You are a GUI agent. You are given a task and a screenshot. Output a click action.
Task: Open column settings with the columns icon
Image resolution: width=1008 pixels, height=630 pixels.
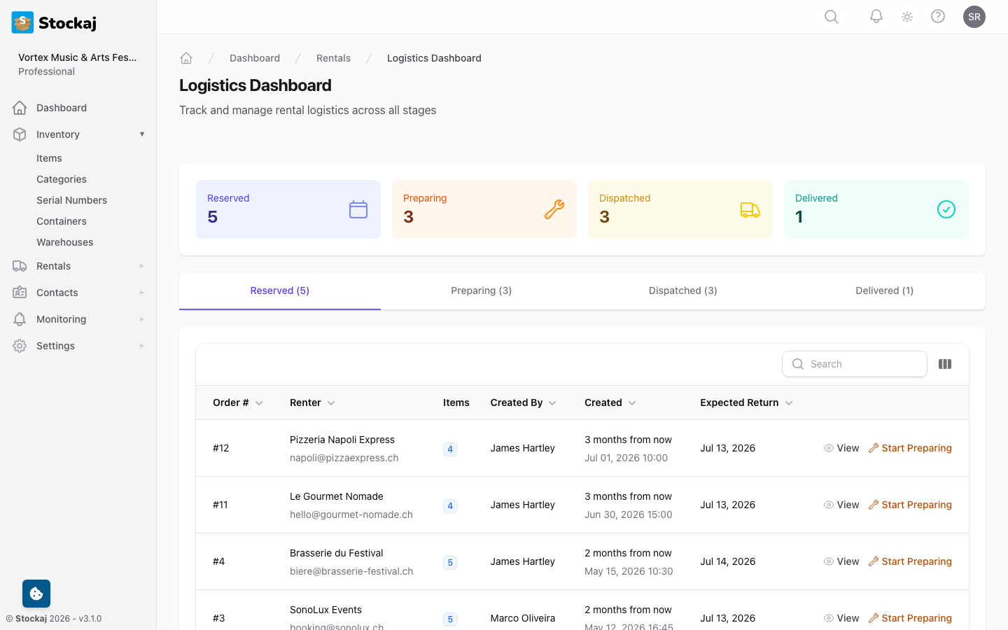pyautogui.click(x=945, y=364)
